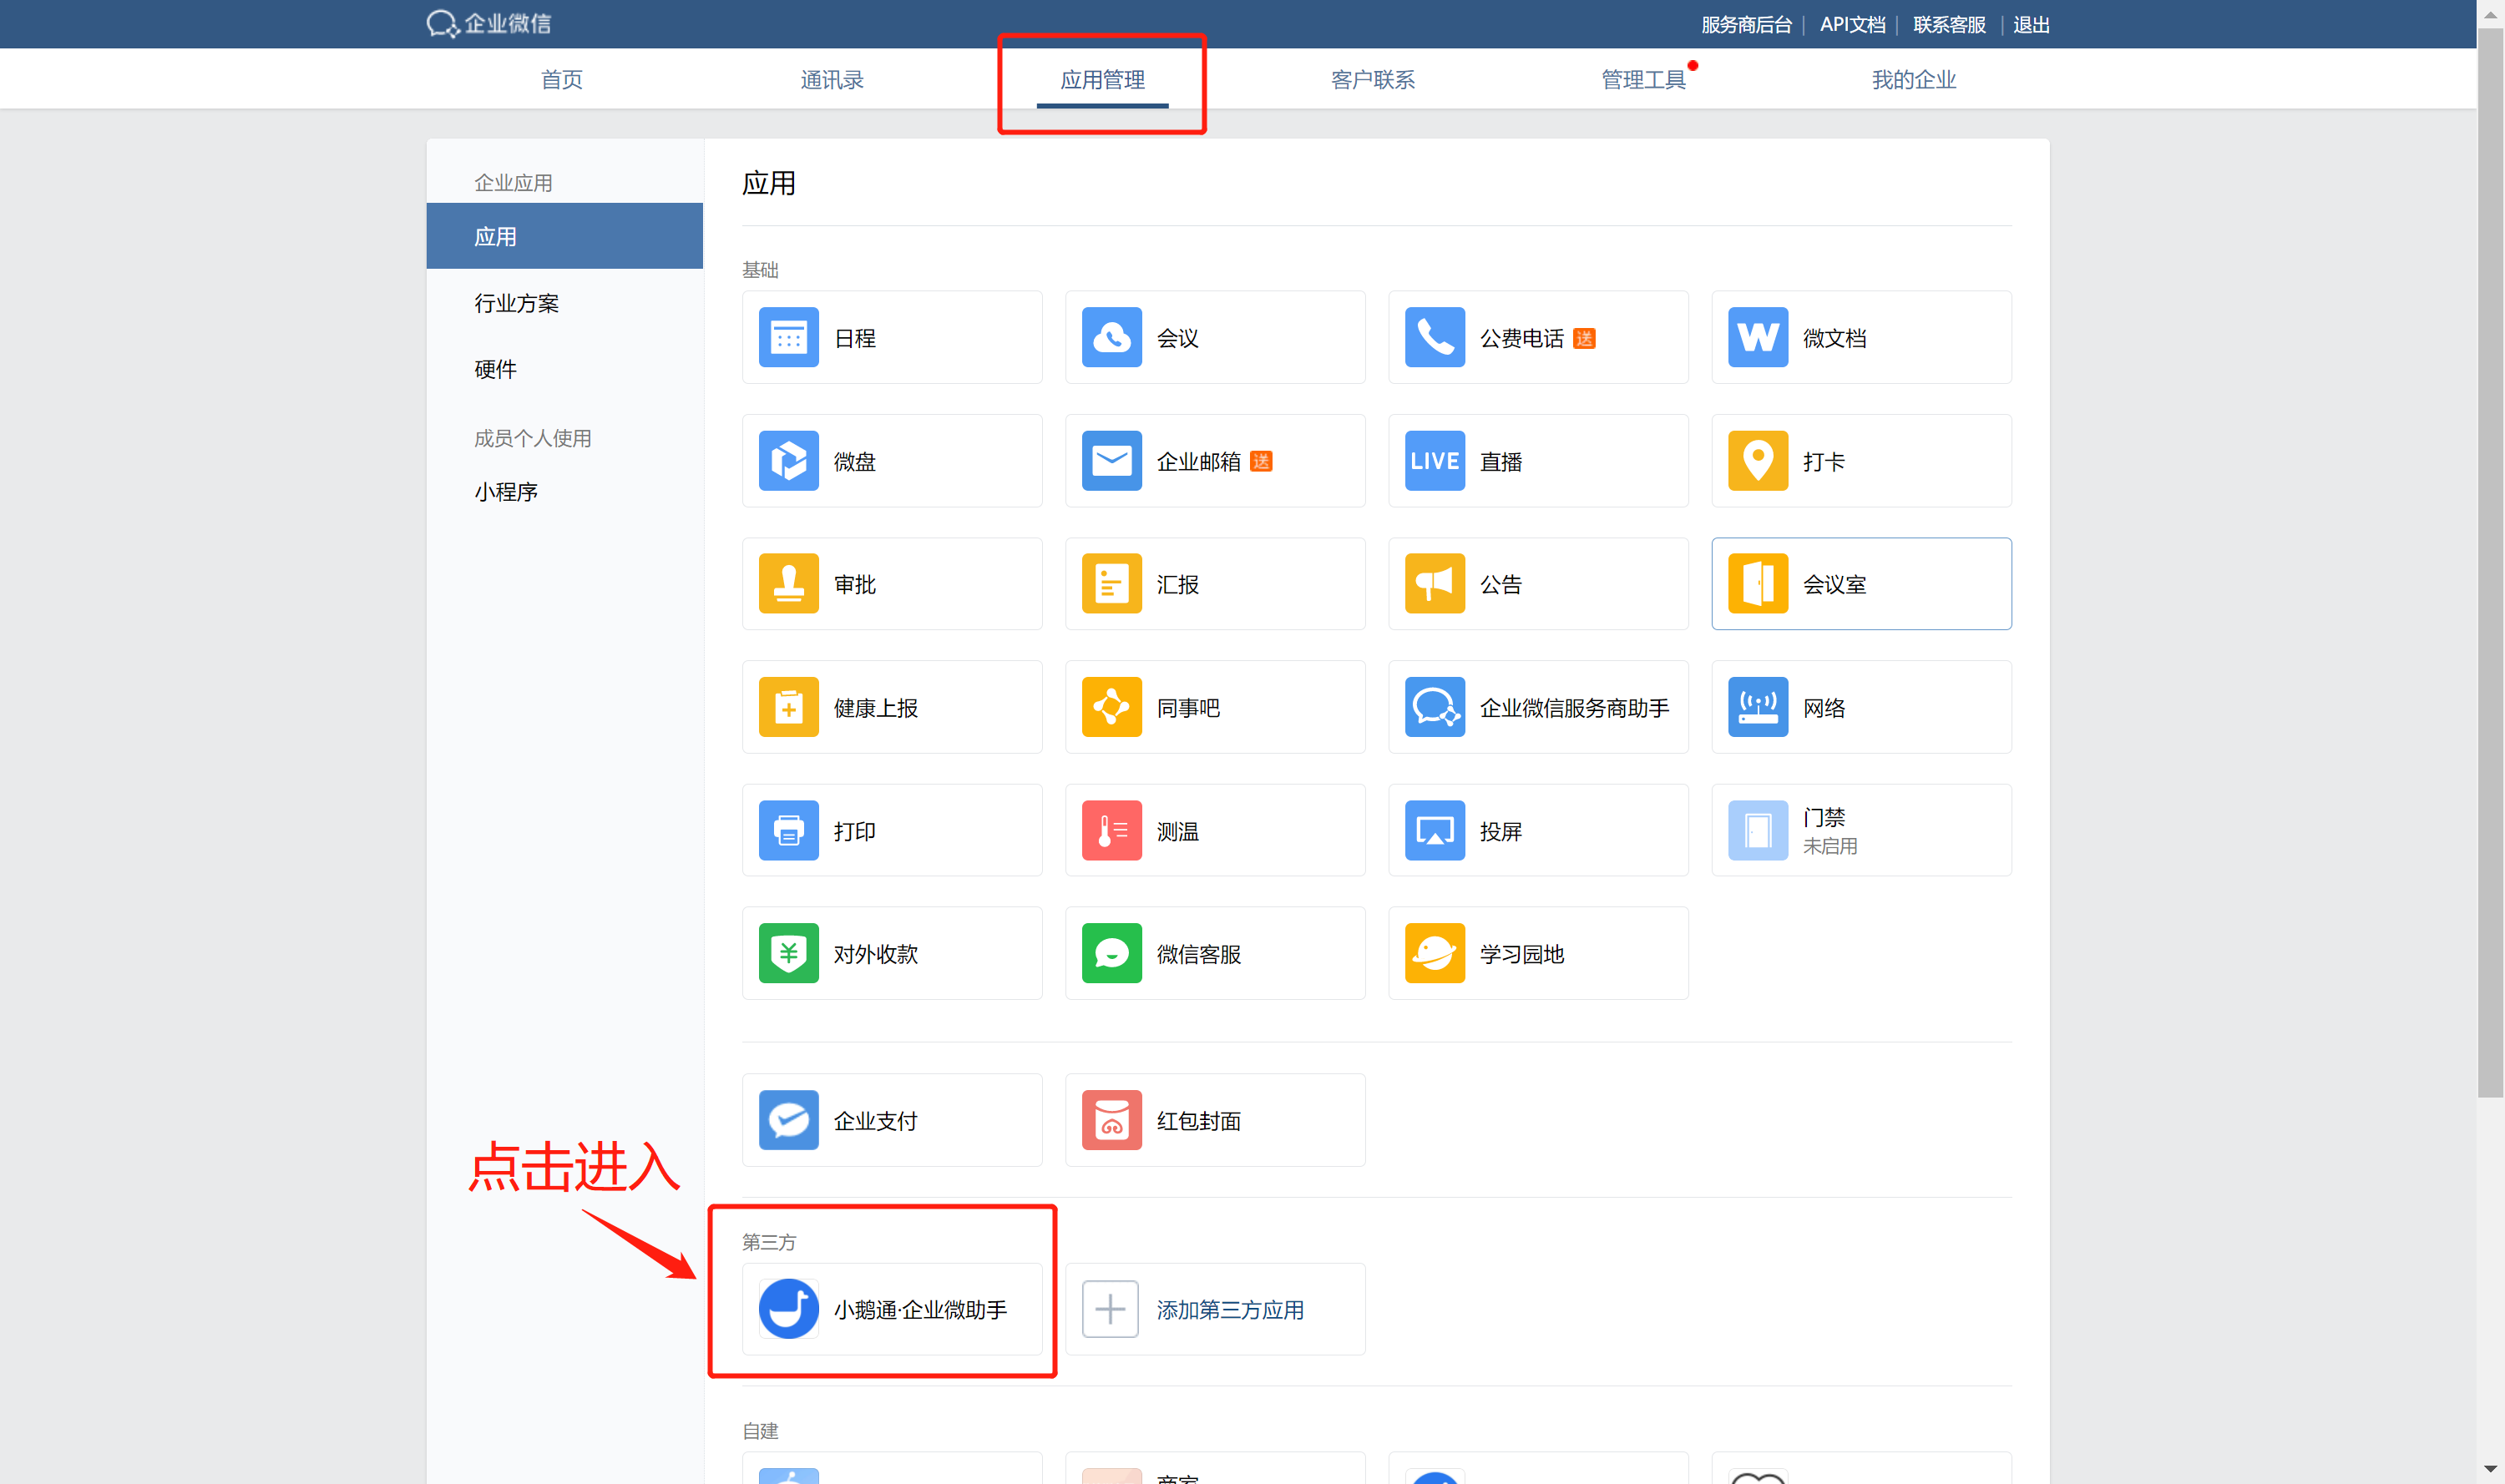
Task: Click the 网络 router icon
Action: [1758, 708]
